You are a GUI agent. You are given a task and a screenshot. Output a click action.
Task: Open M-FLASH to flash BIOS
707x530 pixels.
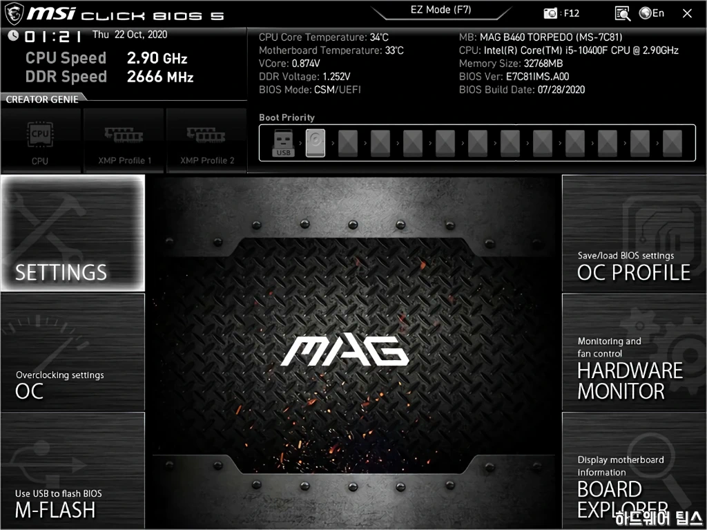click(x=73, y=471)
